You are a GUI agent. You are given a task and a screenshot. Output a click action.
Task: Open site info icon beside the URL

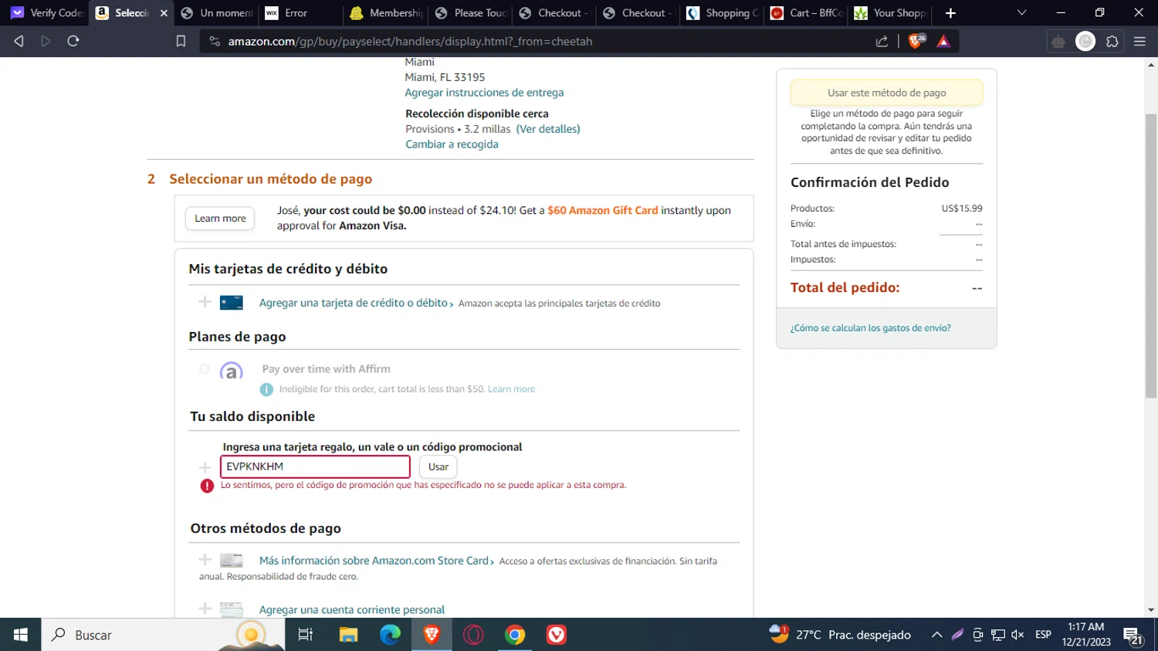(215, 41)
